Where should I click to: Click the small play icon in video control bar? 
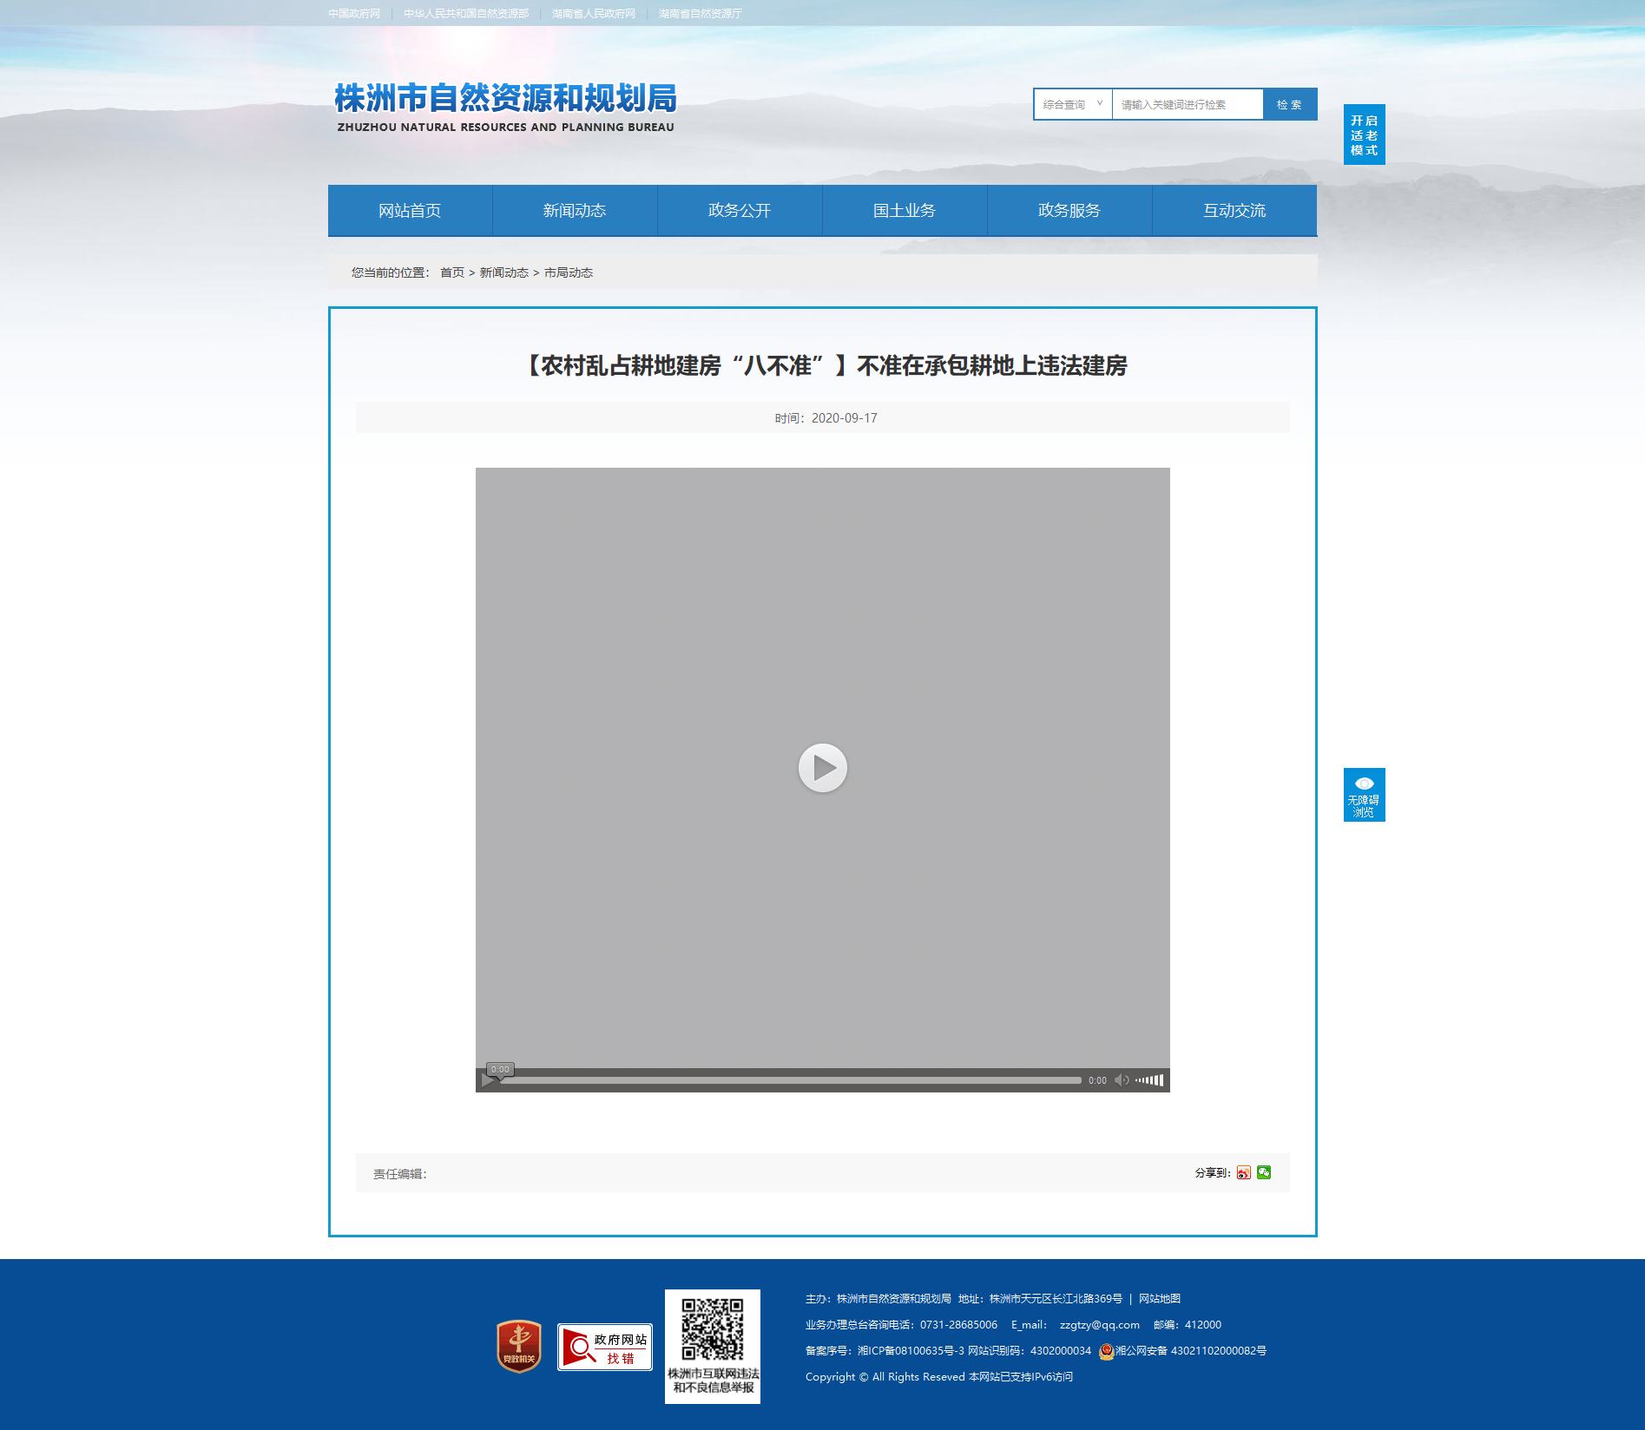click(x=487, y=1080)
